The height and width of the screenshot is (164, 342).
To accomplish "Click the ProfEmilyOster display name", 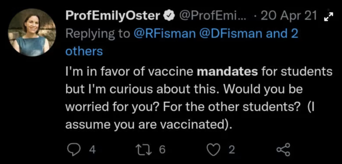I will coord(113,16).
